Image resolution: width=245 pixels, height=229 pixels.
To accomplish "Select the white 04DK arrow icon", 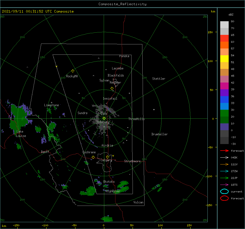I will click(224, 158).
